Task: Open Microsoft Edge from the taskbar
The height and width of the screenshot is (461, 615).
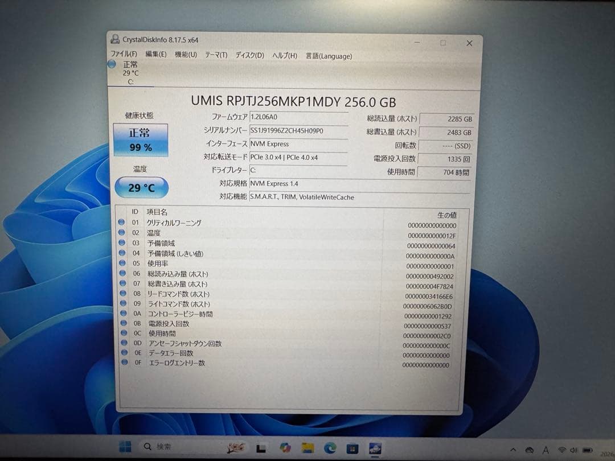Action: [x=330, y=448]
